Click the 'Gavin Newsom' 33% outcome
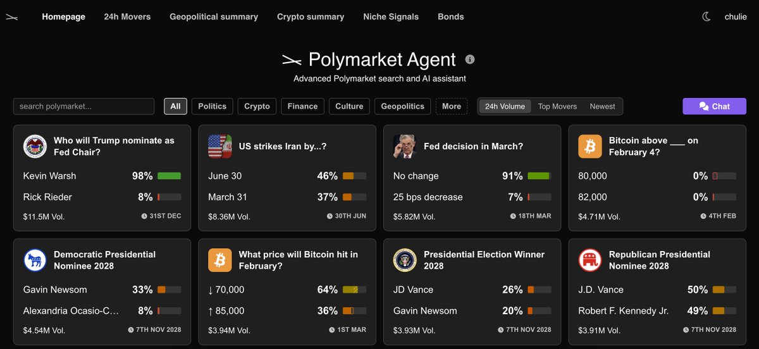Screen dimensions: 759x349 (55, 290)
